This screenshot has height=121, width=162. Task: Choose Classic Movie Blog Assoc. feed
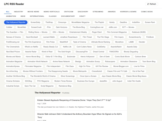[x=136, y=76]
